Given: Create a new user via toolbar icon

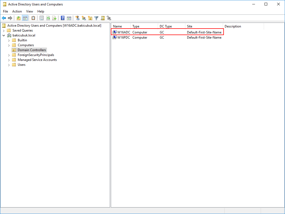Looking at the screenshot, I should pyautogui.click(x=78, y=18).
